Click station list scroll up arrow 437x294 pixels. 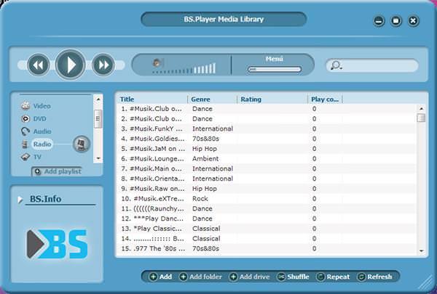pos(422,109)
